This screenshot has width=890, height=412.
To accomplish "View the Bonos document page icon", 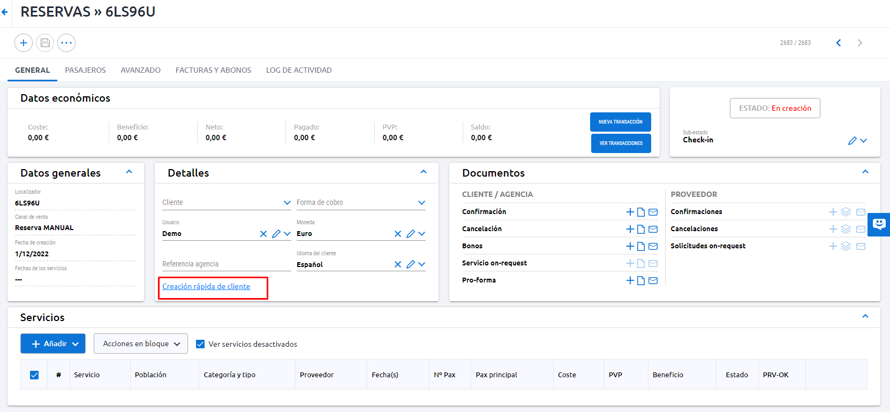I will 641,246.
